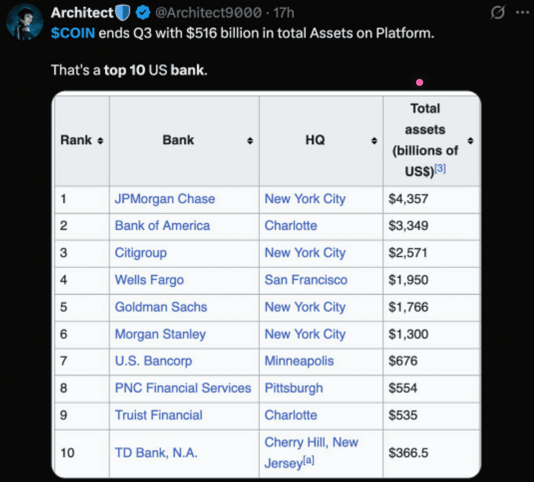This screenshot has width=534, height=482.
Task: Sort by Total assets column arrows
Action: (x=470, y=141)
